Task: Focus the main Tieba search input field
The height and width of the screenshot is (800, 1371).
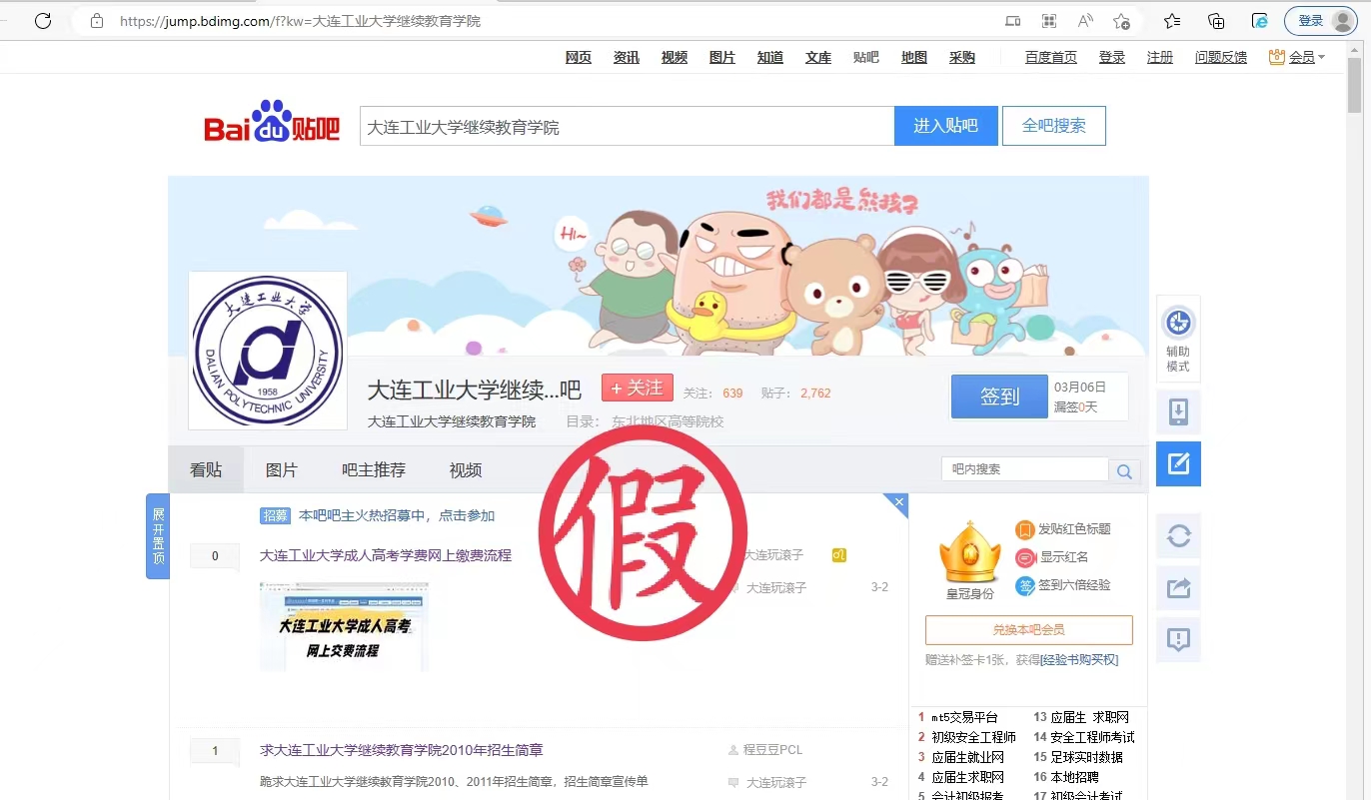Action: pos(627,127)
